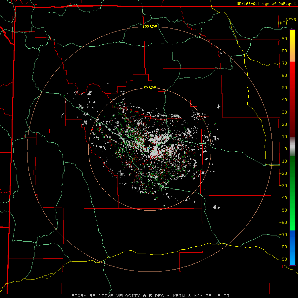Click the -80 value on the velocity scale
298x298 pixels.
click(283, 247)
